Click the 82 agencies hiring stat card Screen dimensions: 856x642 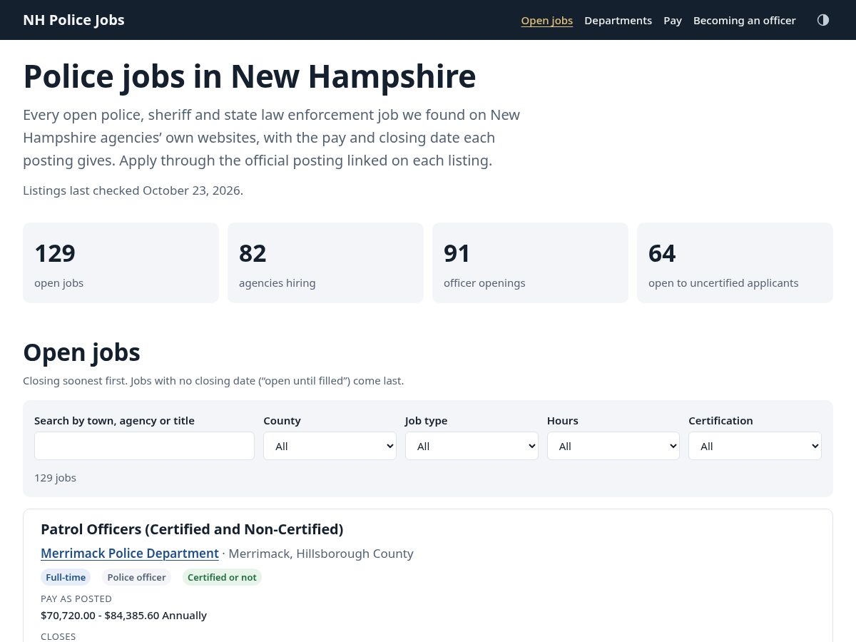tap(325, 263)
